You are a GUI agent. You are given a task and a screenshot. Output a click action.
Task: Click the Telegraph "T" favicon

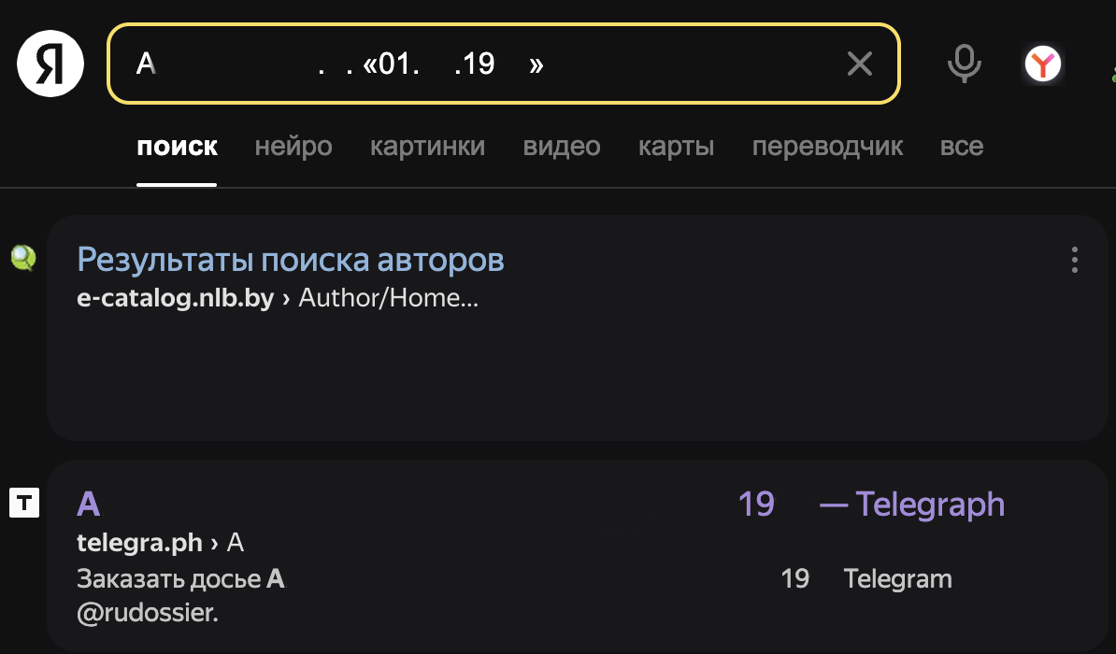point(23,504)
